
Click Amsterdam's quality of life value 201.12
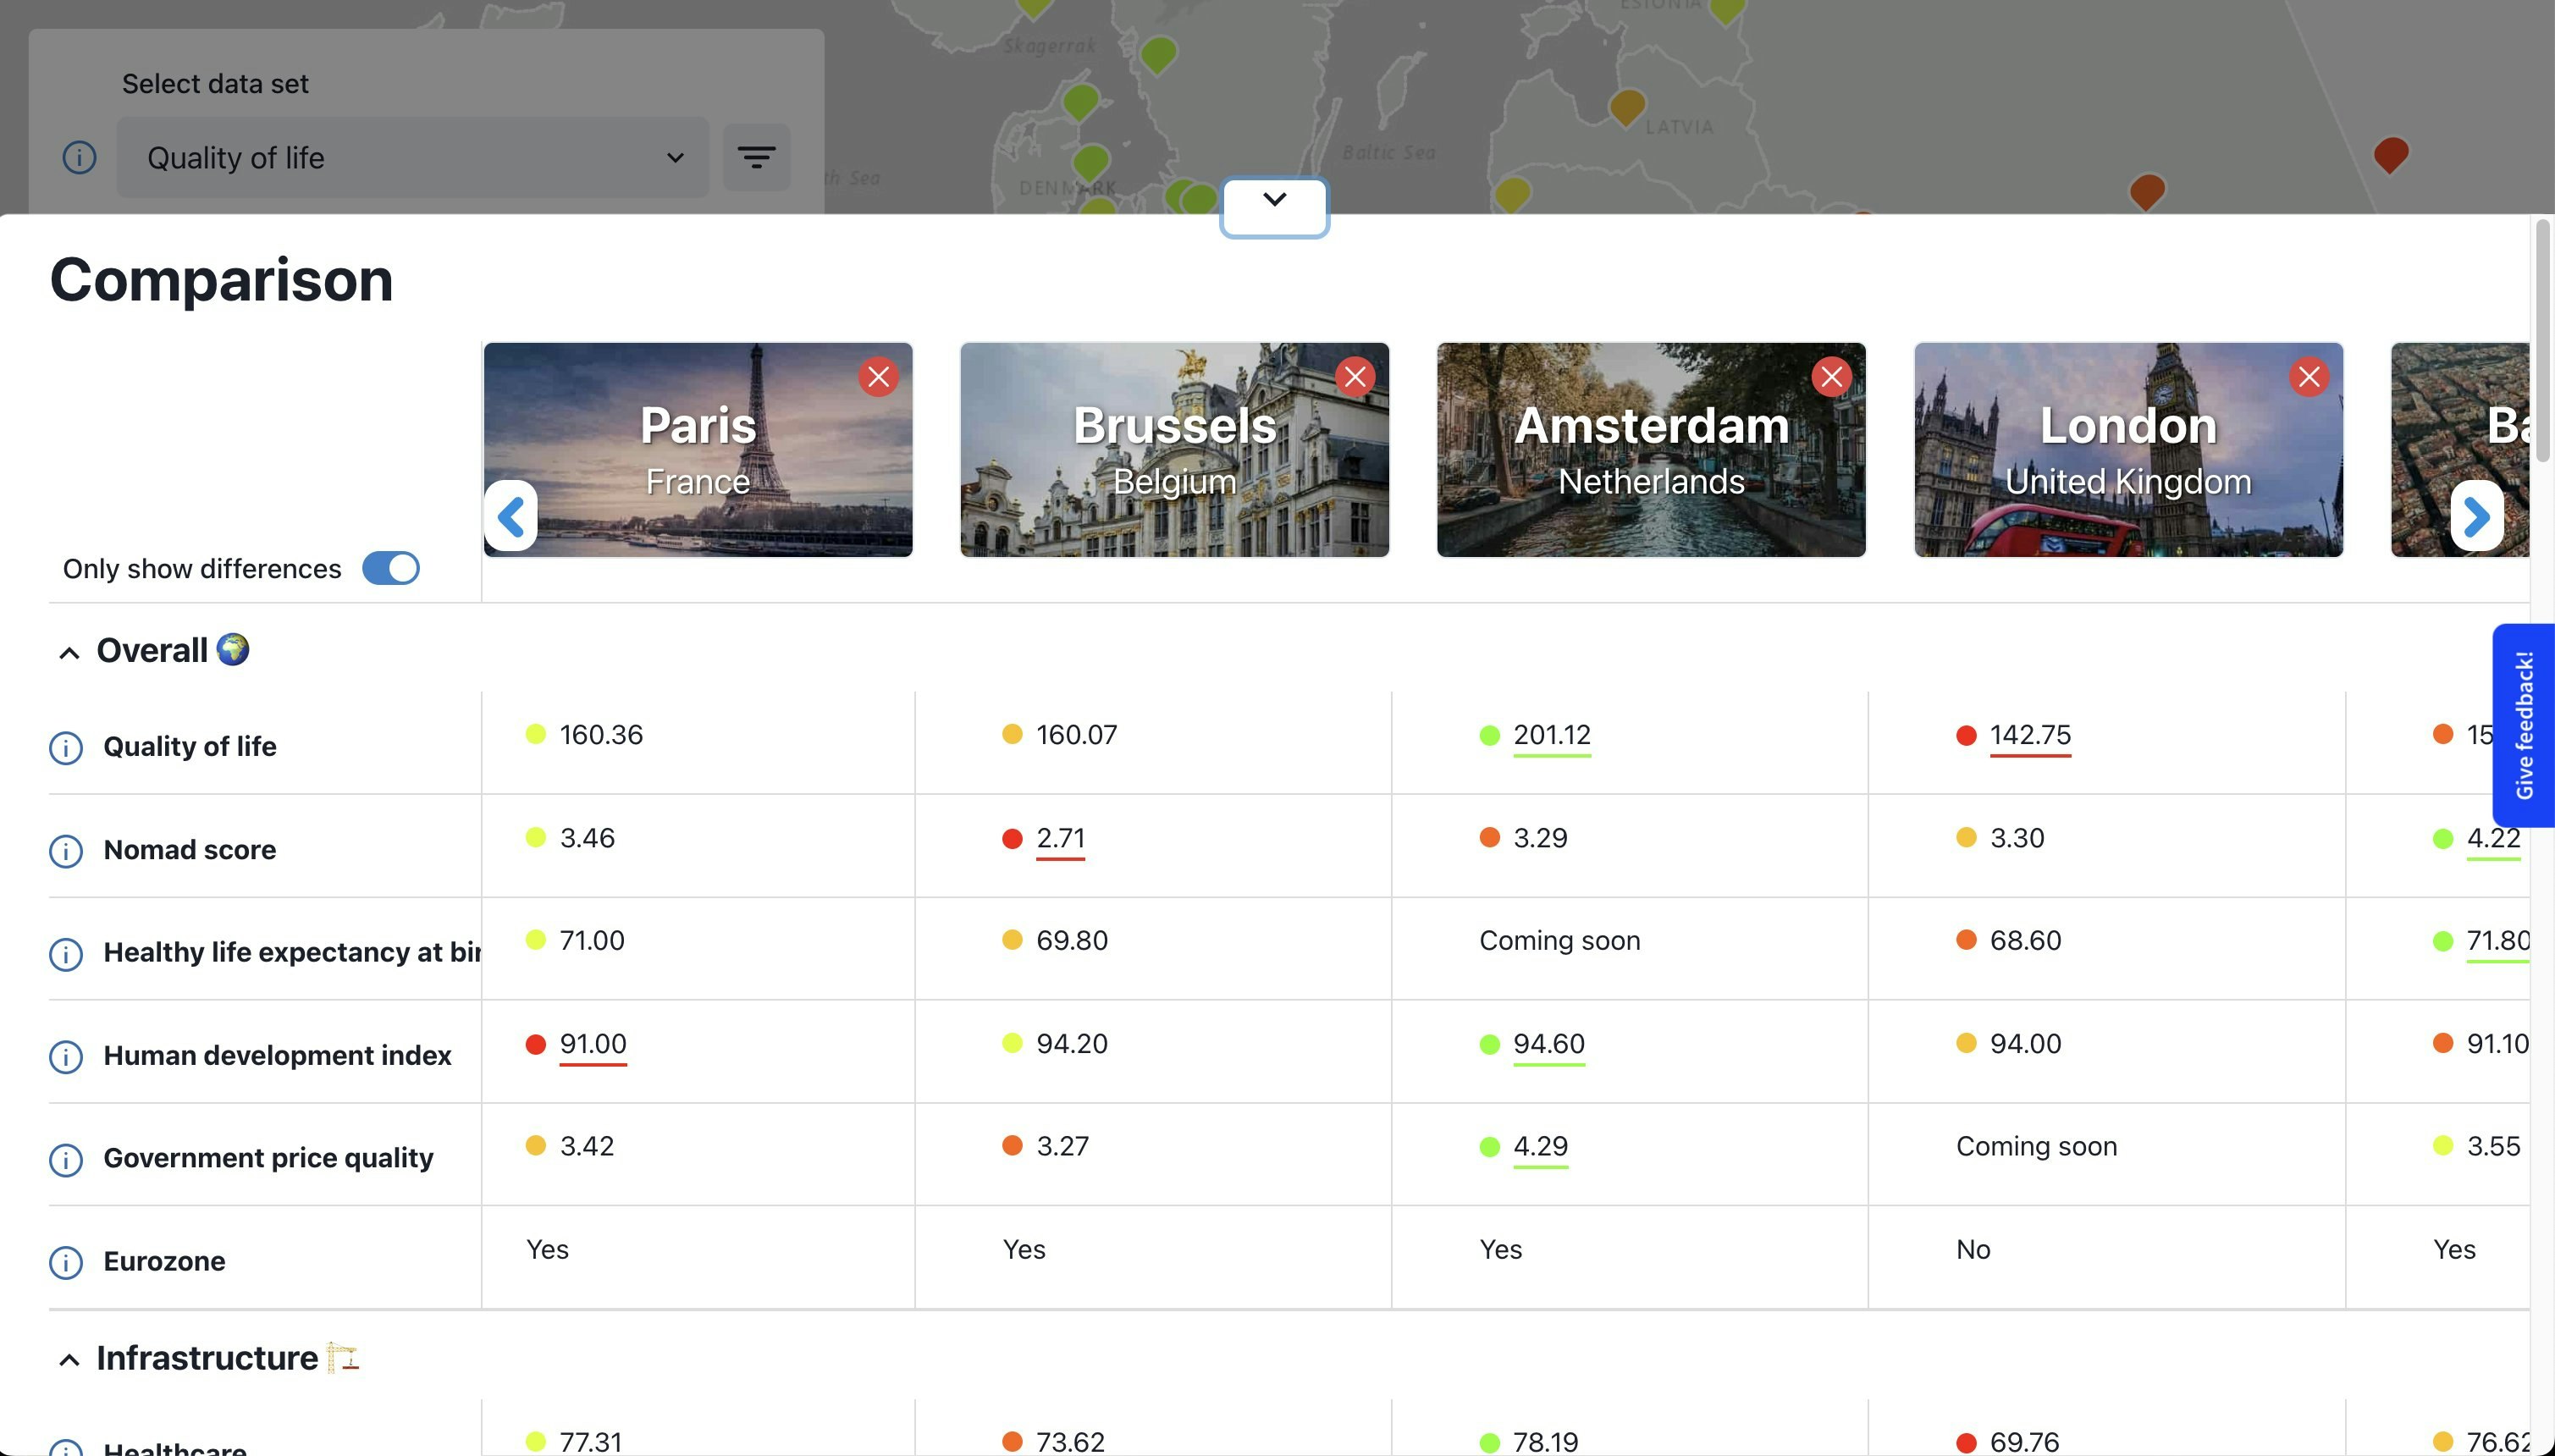(x=1551, y=735)
